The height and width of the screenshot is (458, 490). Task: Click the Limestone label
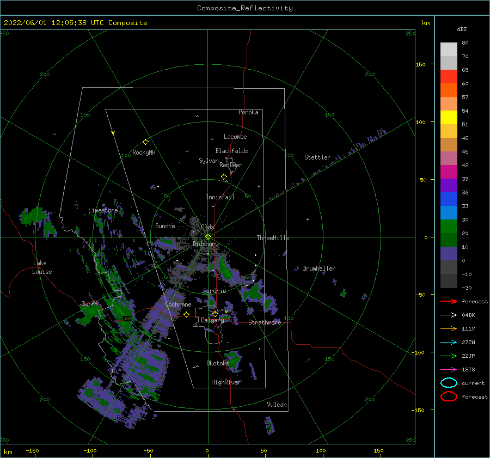point(103,210)
